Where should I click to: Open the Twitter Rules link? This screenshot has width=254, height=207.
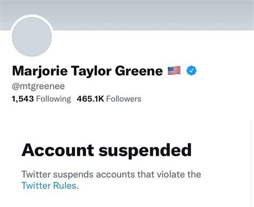(x=49, y=186)
